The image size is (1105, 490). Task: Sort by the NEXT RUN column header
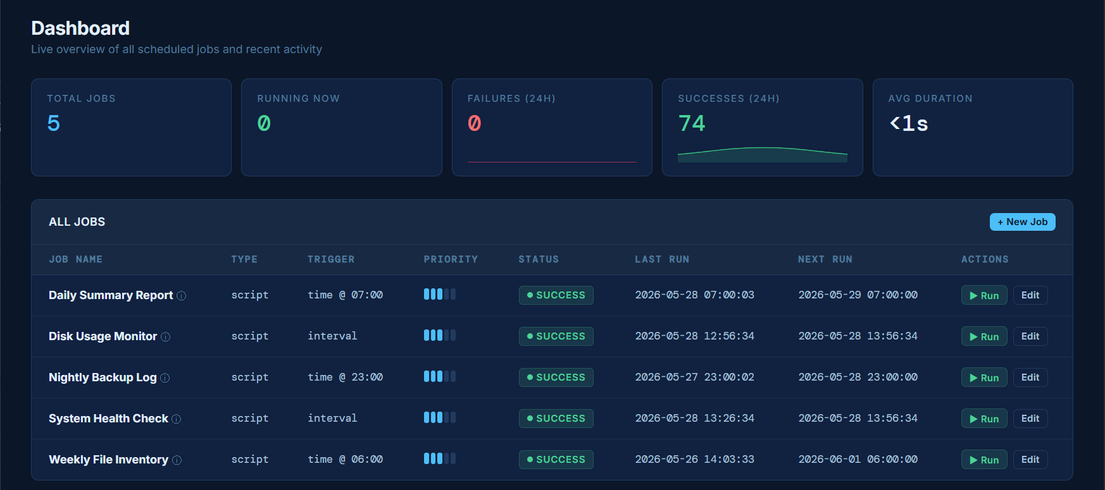coord(825,259)
